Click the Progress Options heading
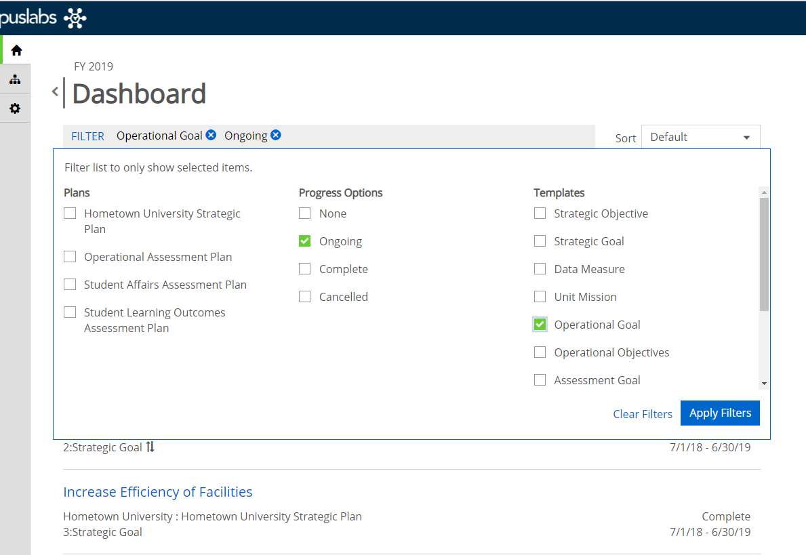The width and height of the screenshot is (806, 555). (341, 192)
